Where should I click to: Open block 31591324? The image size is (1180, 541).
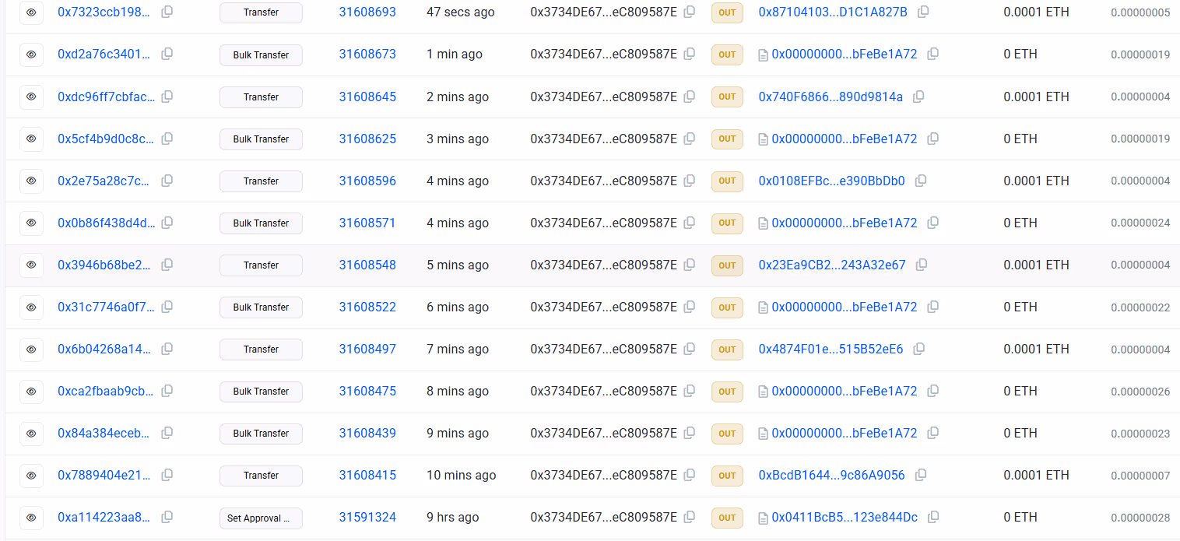tap(367, 517)
